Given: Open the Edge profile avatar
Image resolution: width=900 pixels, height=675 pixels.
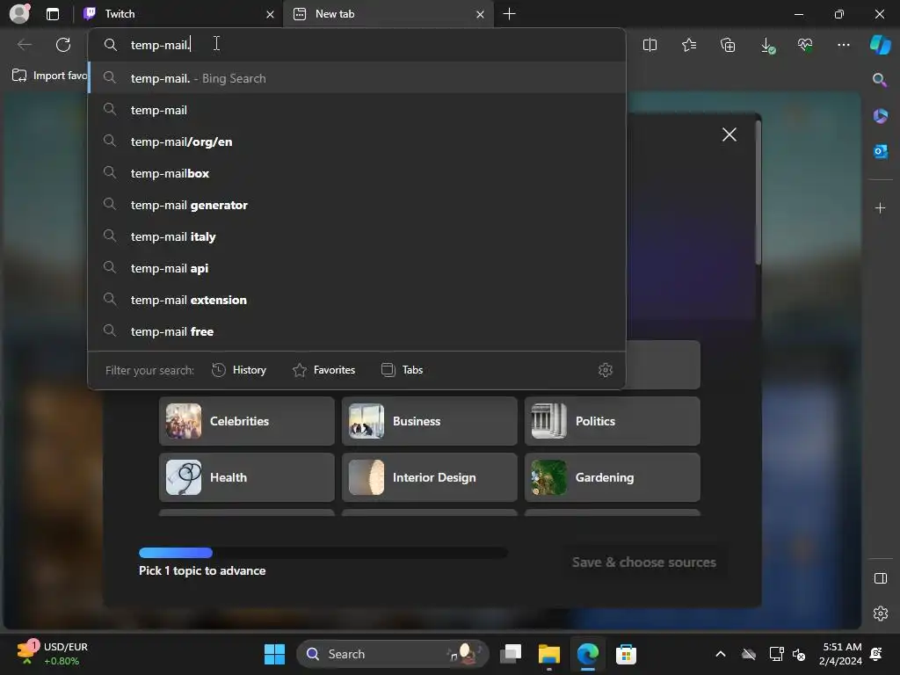Looking at the screenshot, I should click(x=19, y=13).
